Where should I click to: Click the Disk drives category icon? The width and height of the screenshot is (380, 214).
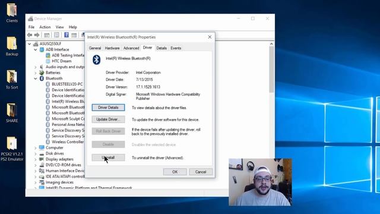coord(42,153)
